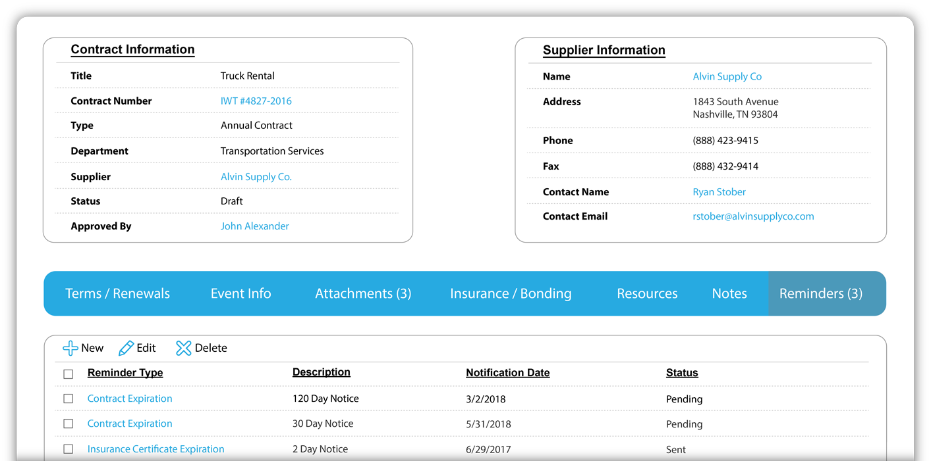Click the Edit toolbar label
Image resolution: width=931 pixels, height=461 pixels.
pyautogui.click(x=146, y=348)
